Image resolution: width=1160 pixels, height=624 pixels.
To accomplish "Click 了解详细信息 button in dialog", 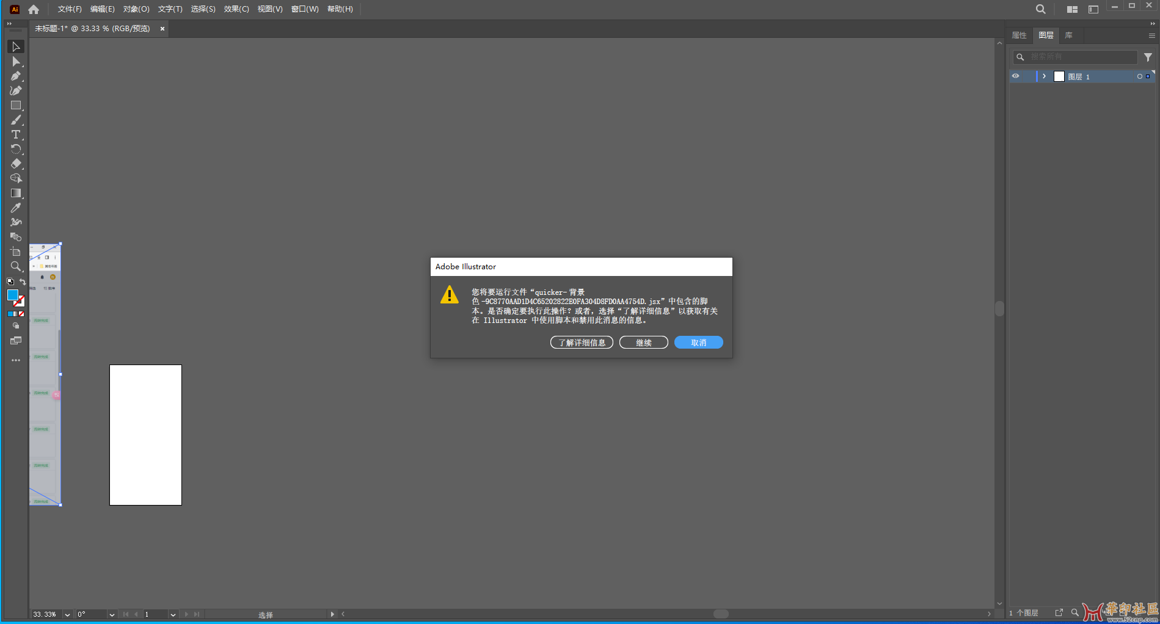I will [x=582, y=343].
